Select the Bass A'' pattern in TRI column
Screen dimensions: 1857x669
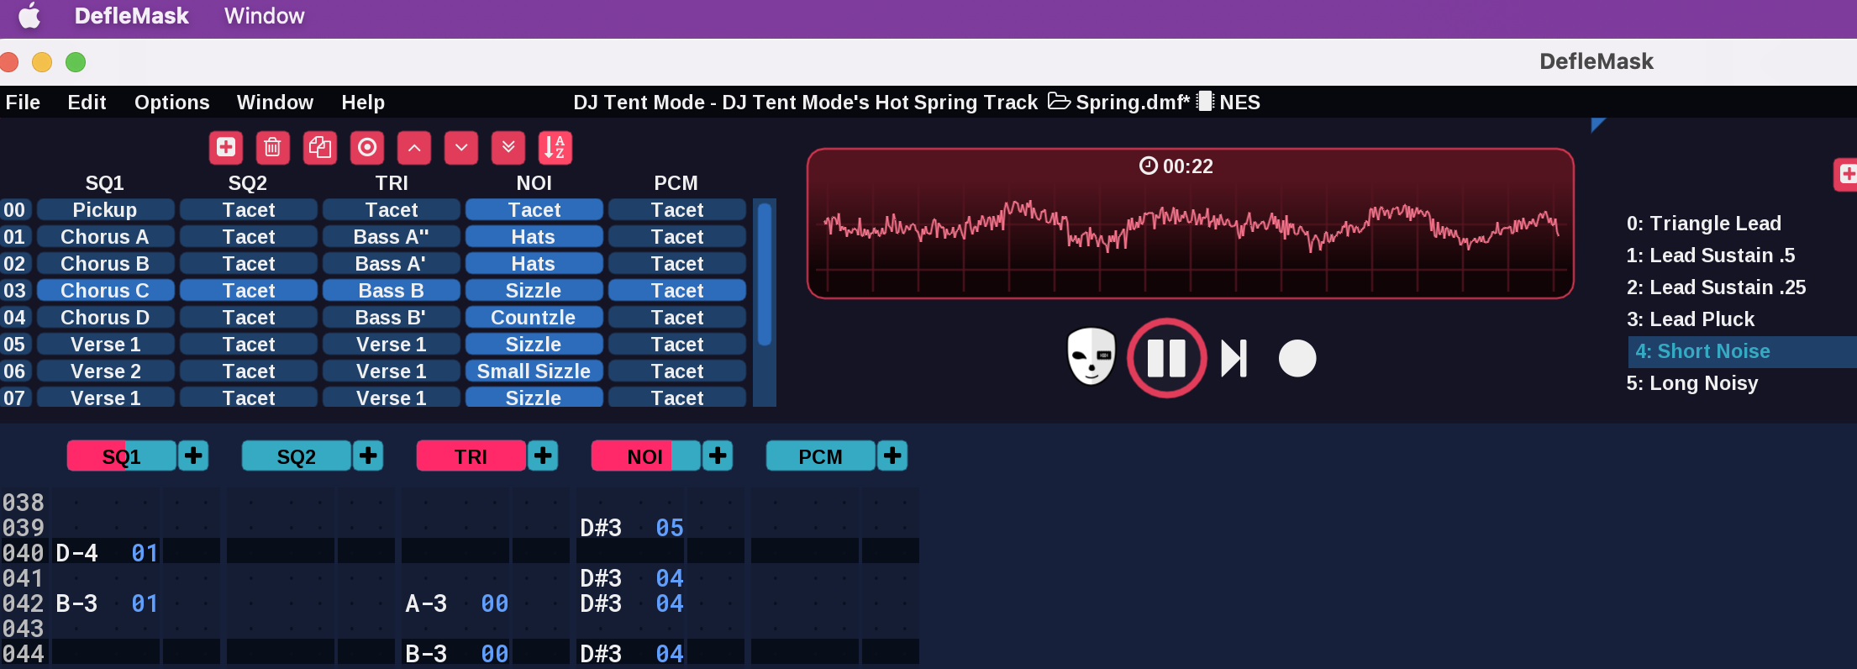click(391, 236)
